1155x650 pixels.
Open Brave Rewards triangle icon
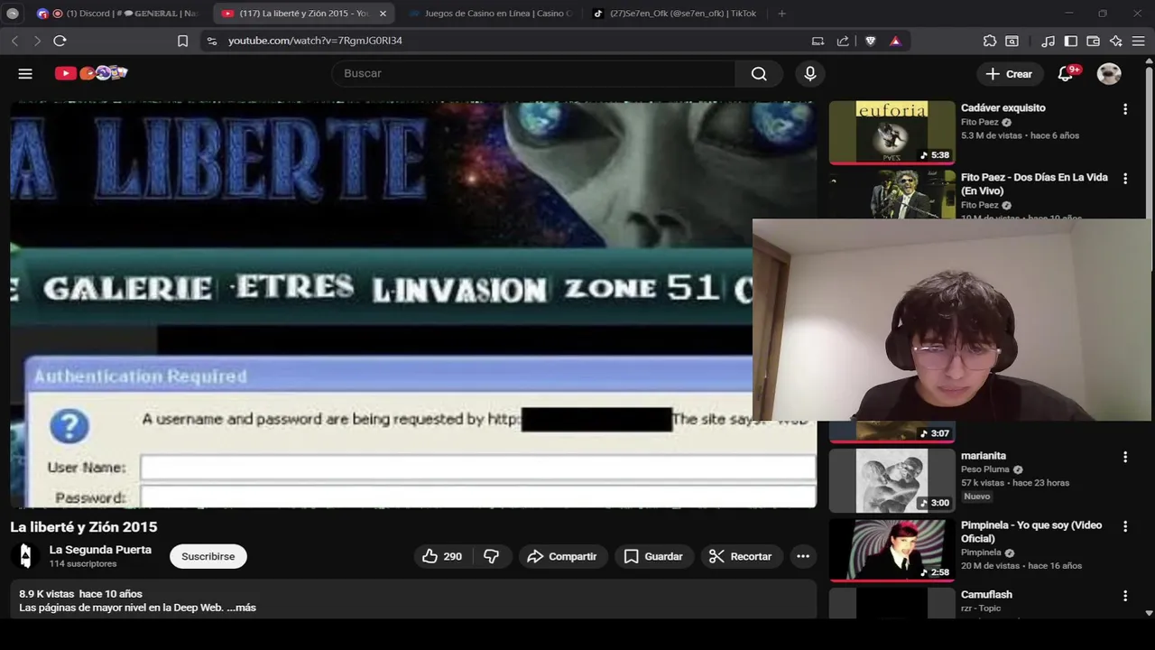(x=895, y=41)
